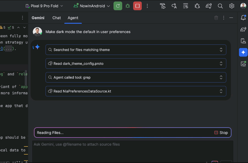
Task: Click the Attach Debugger to Process icon
Action: tap(197, 6)
